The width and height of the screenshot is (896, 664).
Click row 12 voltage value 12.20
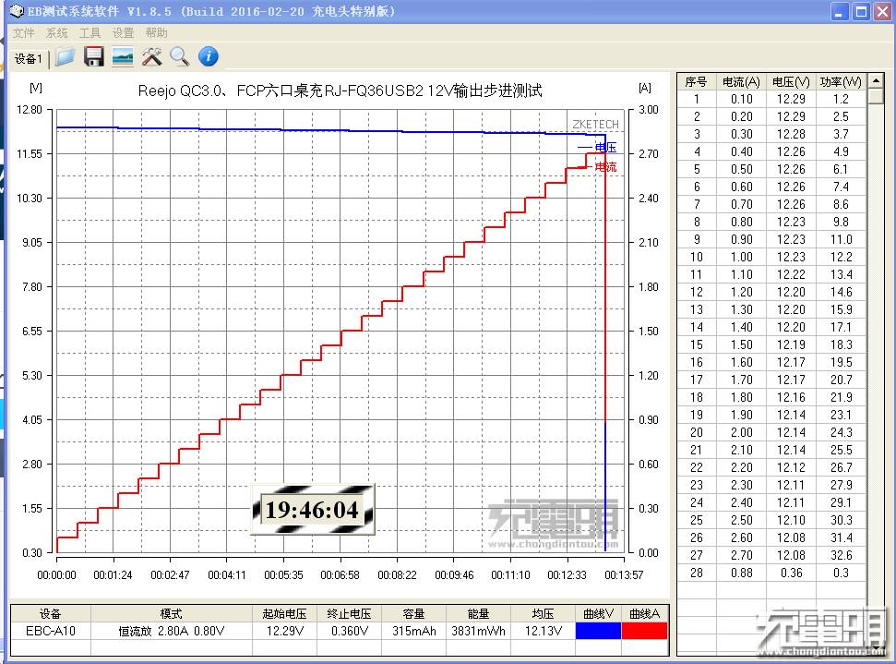(x=792, y=292)
